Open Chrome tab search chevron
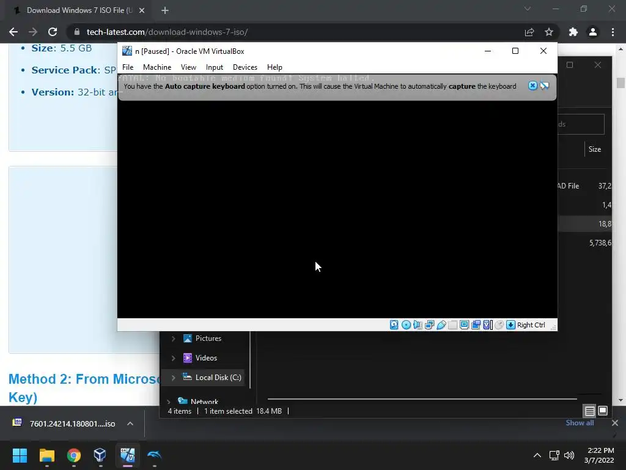The width and height of the screenshot is (626, 470). pyautogui.click(x=528, y=9)
